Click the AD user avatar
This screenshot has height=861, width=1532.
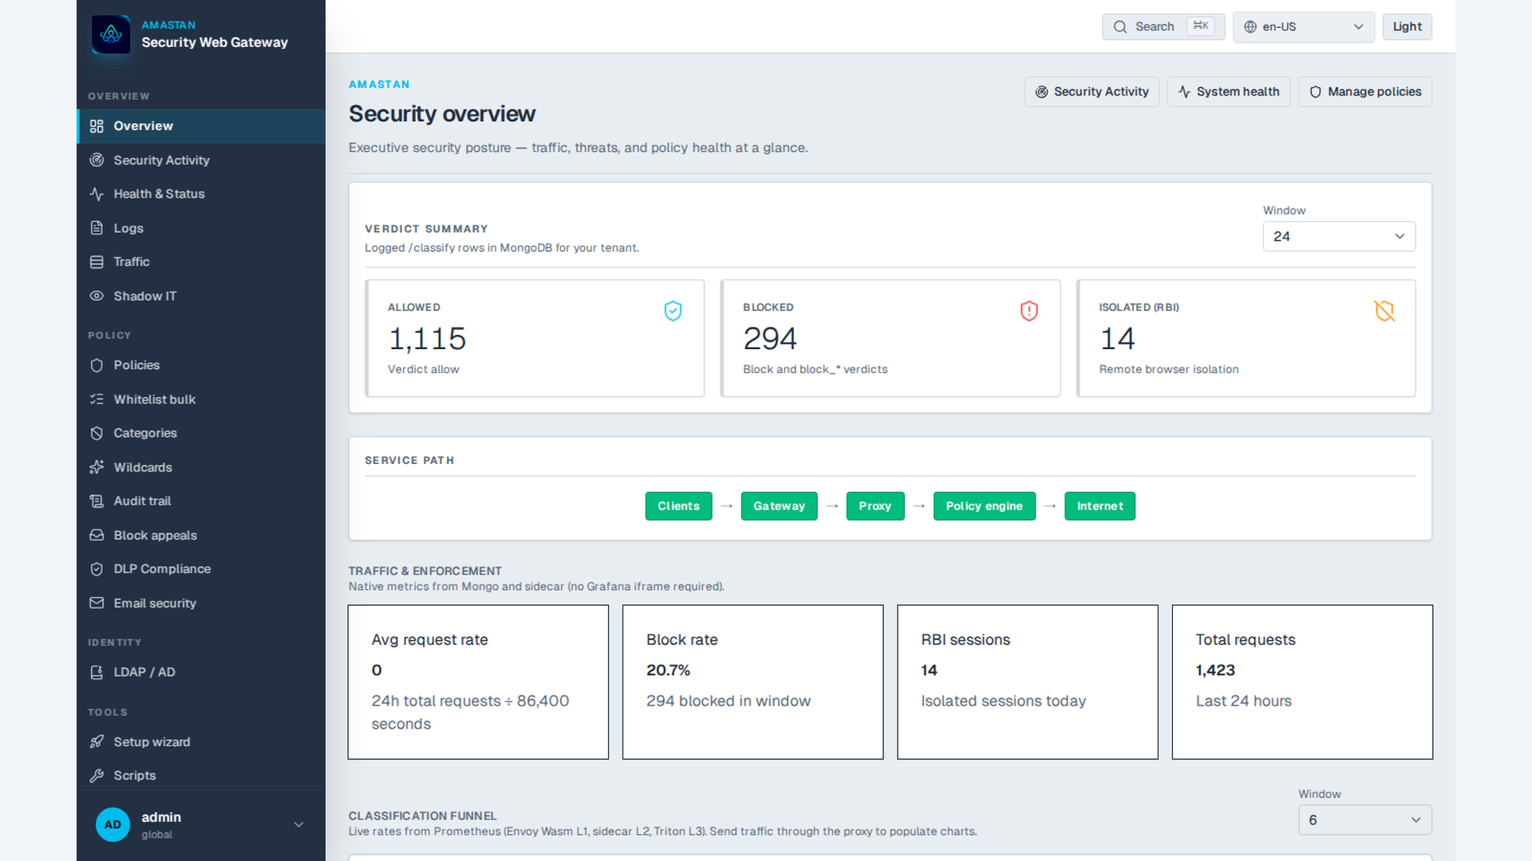[113, 824]
